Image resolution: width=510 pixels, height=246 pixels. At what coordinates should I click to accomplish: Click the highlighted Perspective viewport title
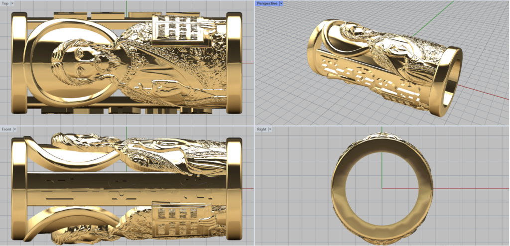(x=267, y=3)
